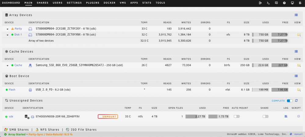The image size is (305, 137).
Task: Open the Tools tab
Action: pos(160,3)
